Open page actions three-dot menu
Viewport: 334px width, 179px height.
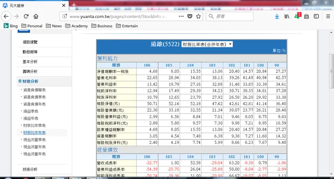(181, 16)
